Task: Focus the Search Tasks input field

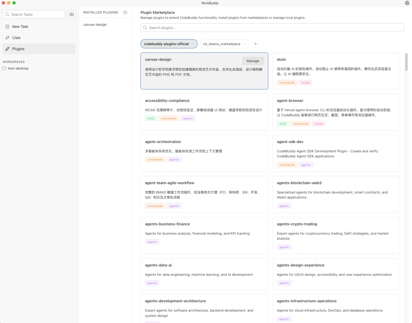Action: [x=37, y=14]
